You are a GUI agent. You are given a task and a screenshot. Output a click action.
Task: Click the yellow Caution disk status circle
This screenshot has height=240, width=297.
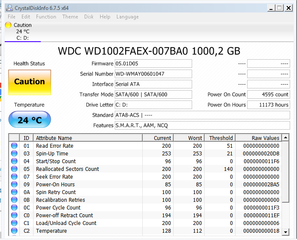pyautogui.click(x=8, y=25)
